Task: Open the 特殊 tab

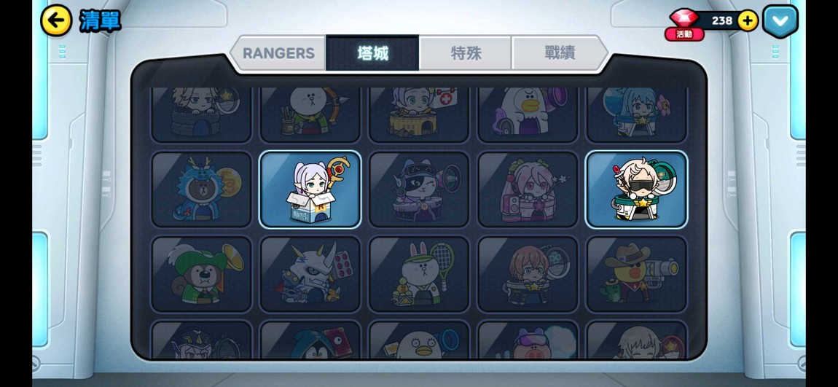Action: pyautogui.click(x=466, y=53)
